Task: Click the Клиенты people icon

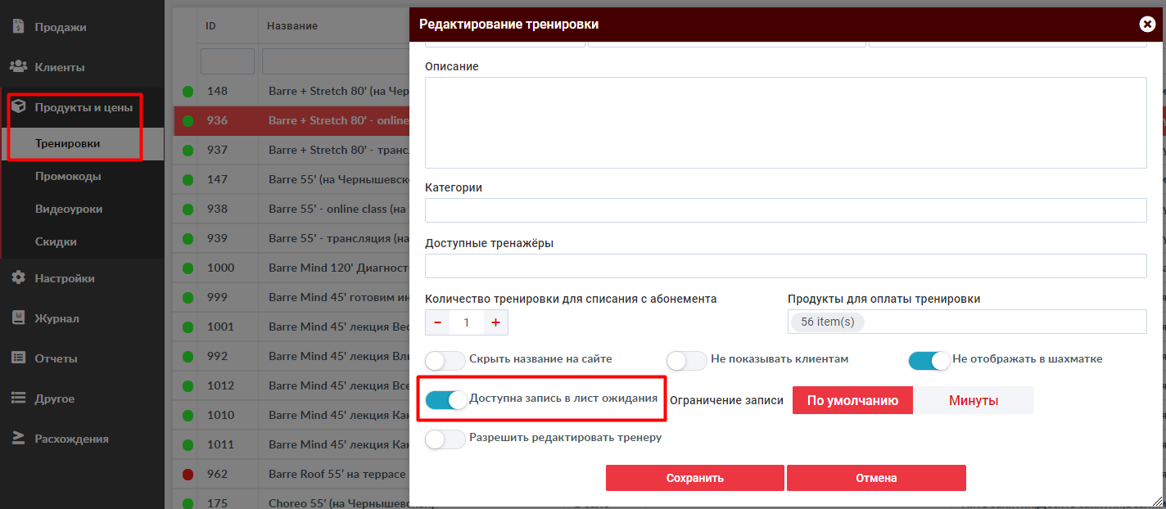Action: point(18,66)
